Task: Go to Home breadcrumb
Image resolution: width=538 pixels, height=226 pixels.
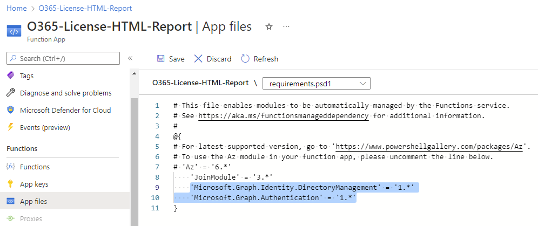Action: 16,8
